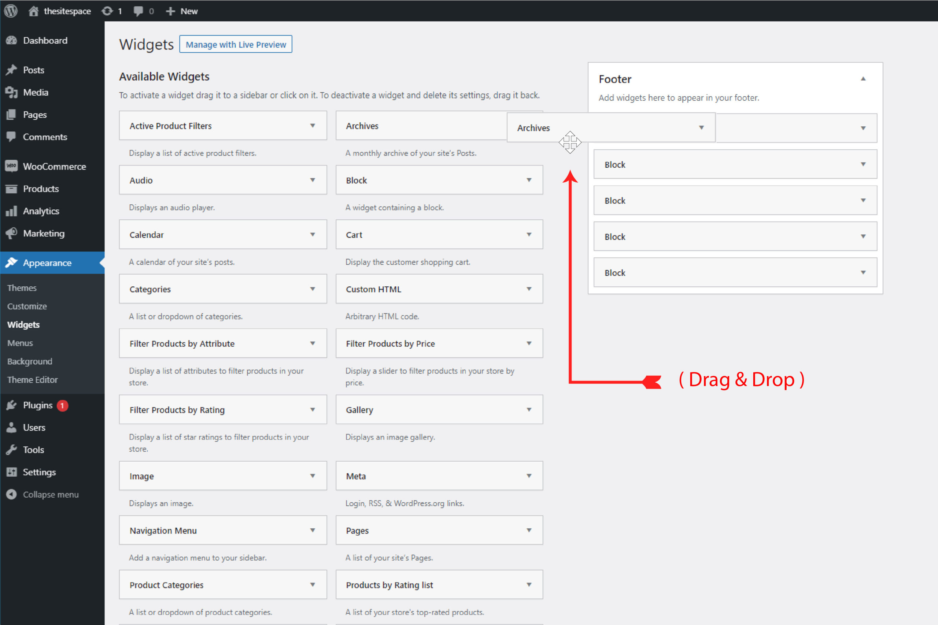Select the Customize menu item
Viewport: 938px width, 625px height.
tap(26, 305)
